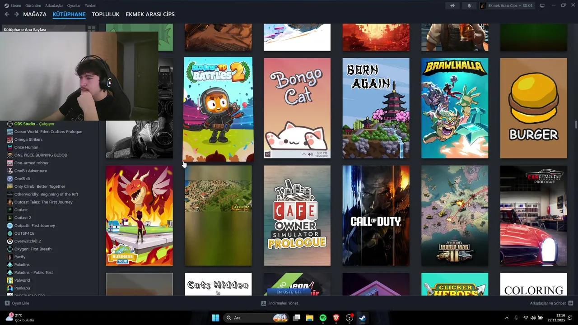Open Arkadaşlar ve Sohbet panel
The image size is (578, 325).
point(551,303)
